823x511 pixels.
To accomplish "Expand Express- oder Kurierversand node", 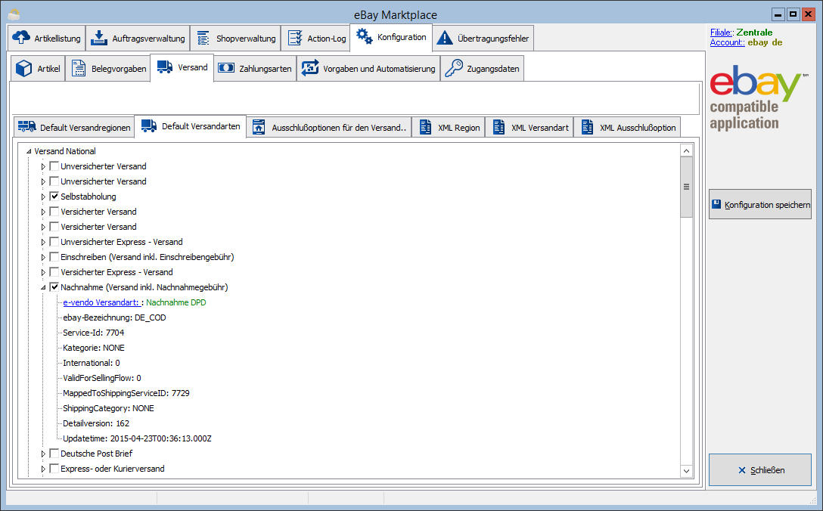I will pyautogui.click(x=43, y=469).
